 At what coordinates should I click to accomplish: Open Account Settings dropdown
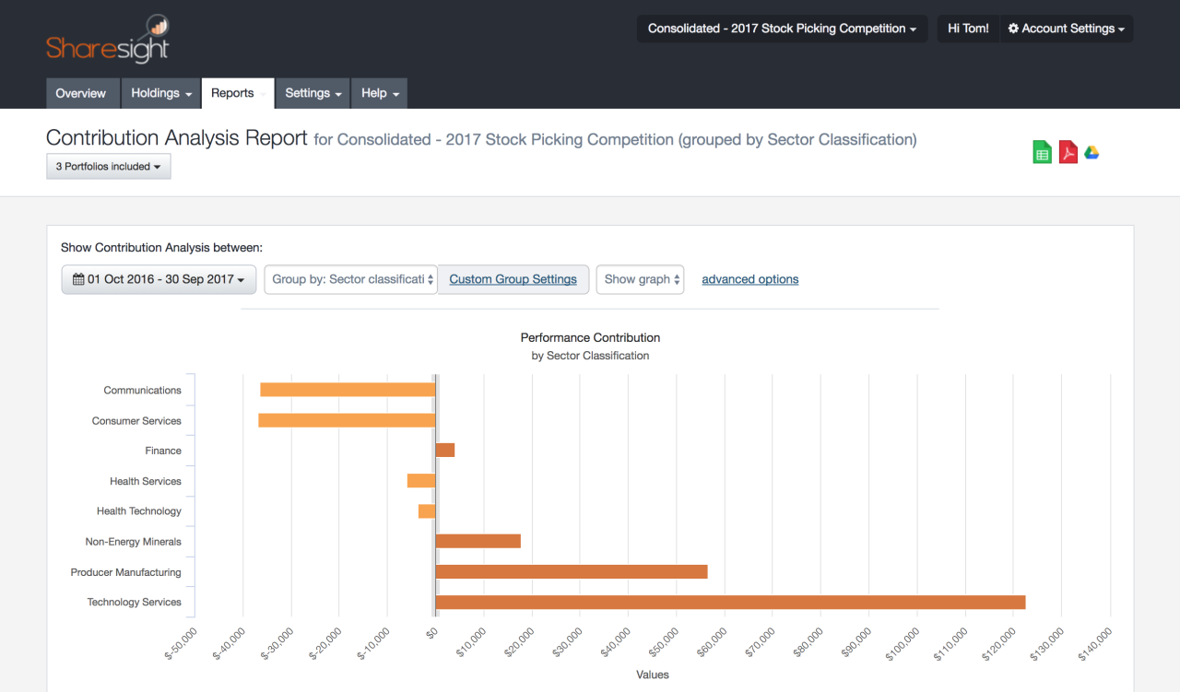(1067, 29)
